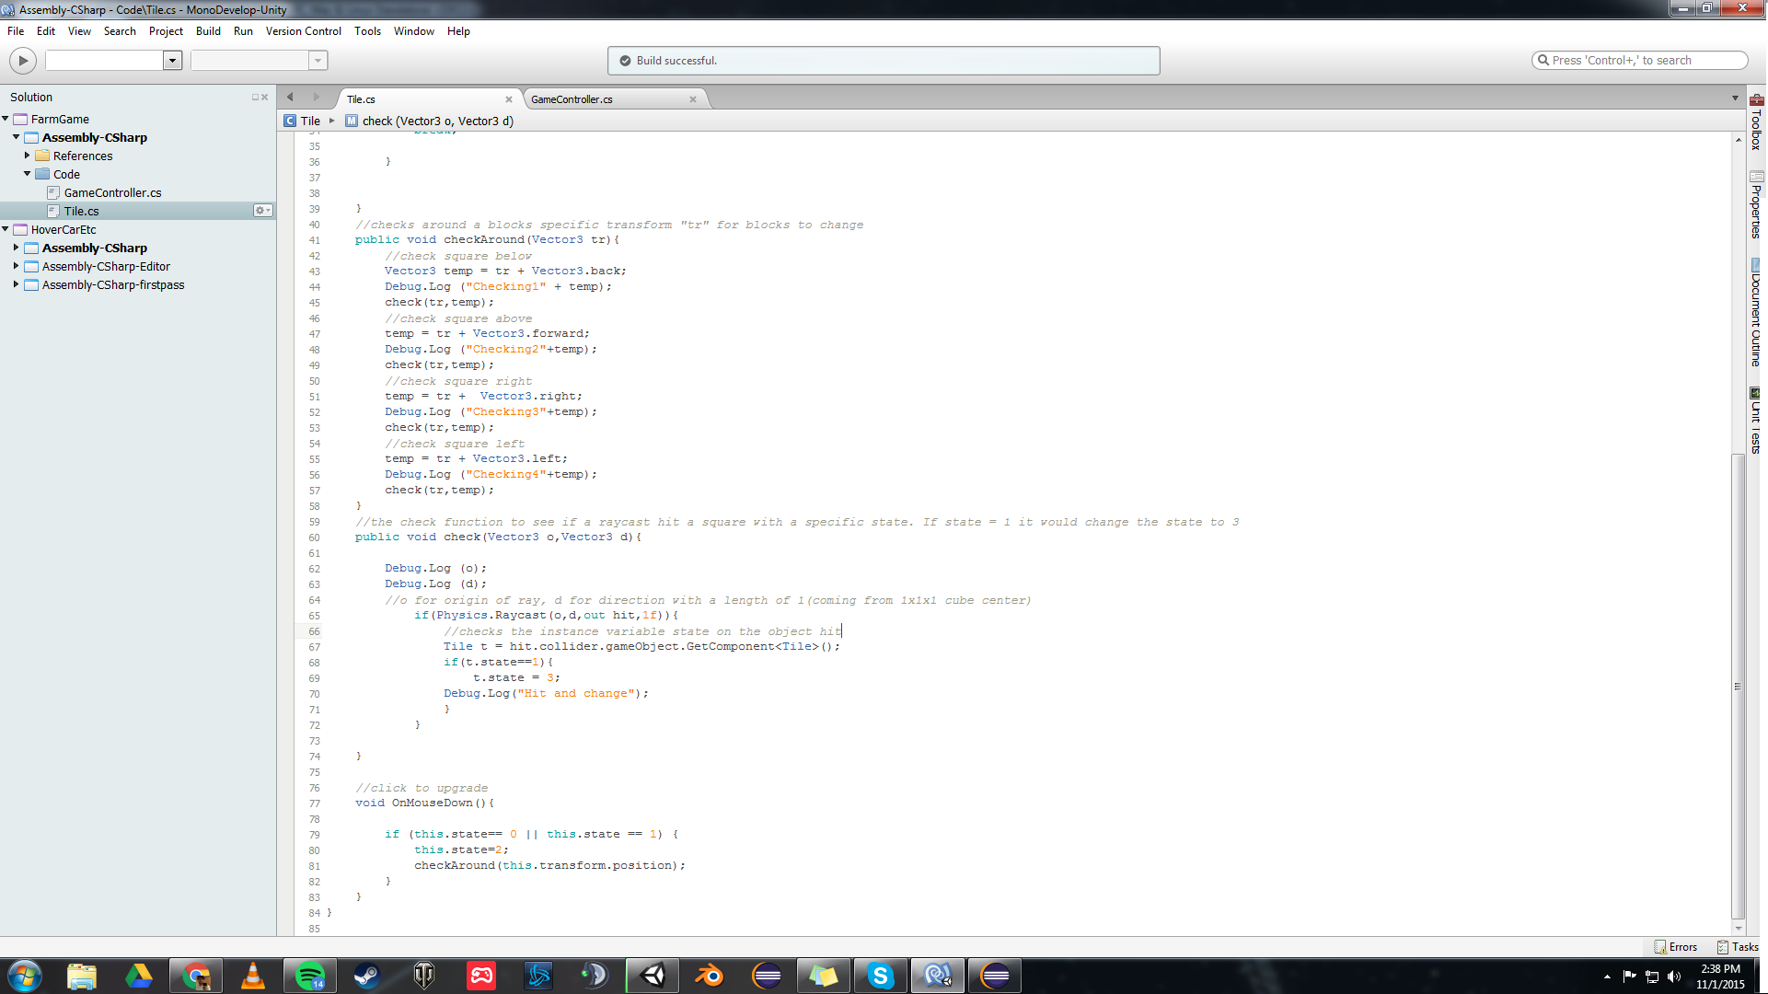Open the Version Control menu
This screenshot has width=1768, height=994.
[x=303, y=31]
